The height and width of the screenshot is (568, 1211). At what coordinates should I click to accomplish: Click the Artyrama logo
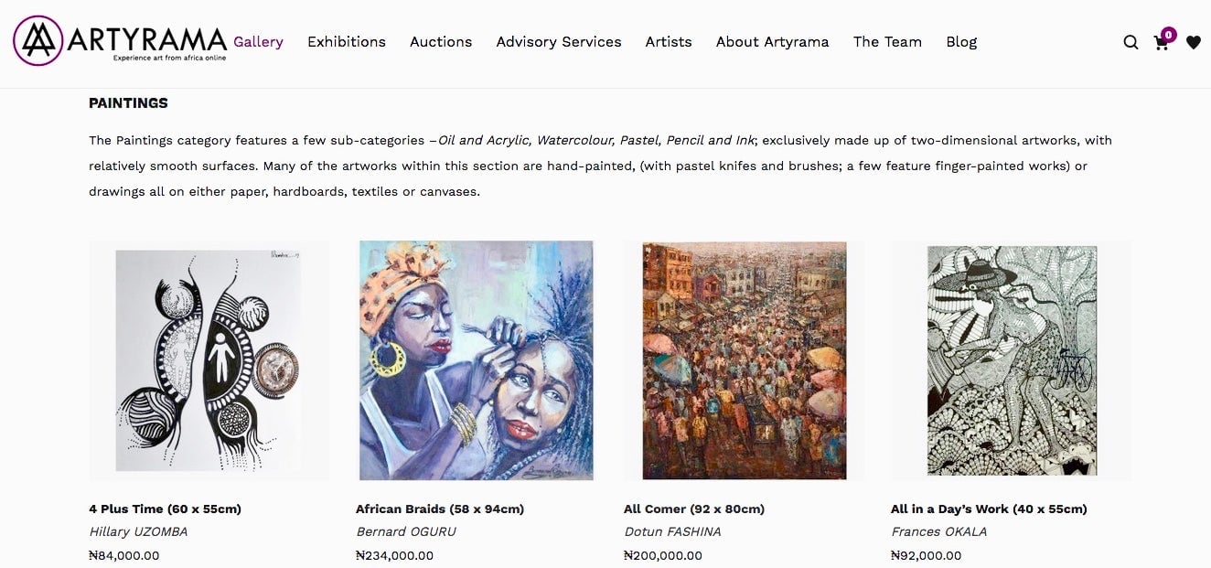(x=120, y=40)
